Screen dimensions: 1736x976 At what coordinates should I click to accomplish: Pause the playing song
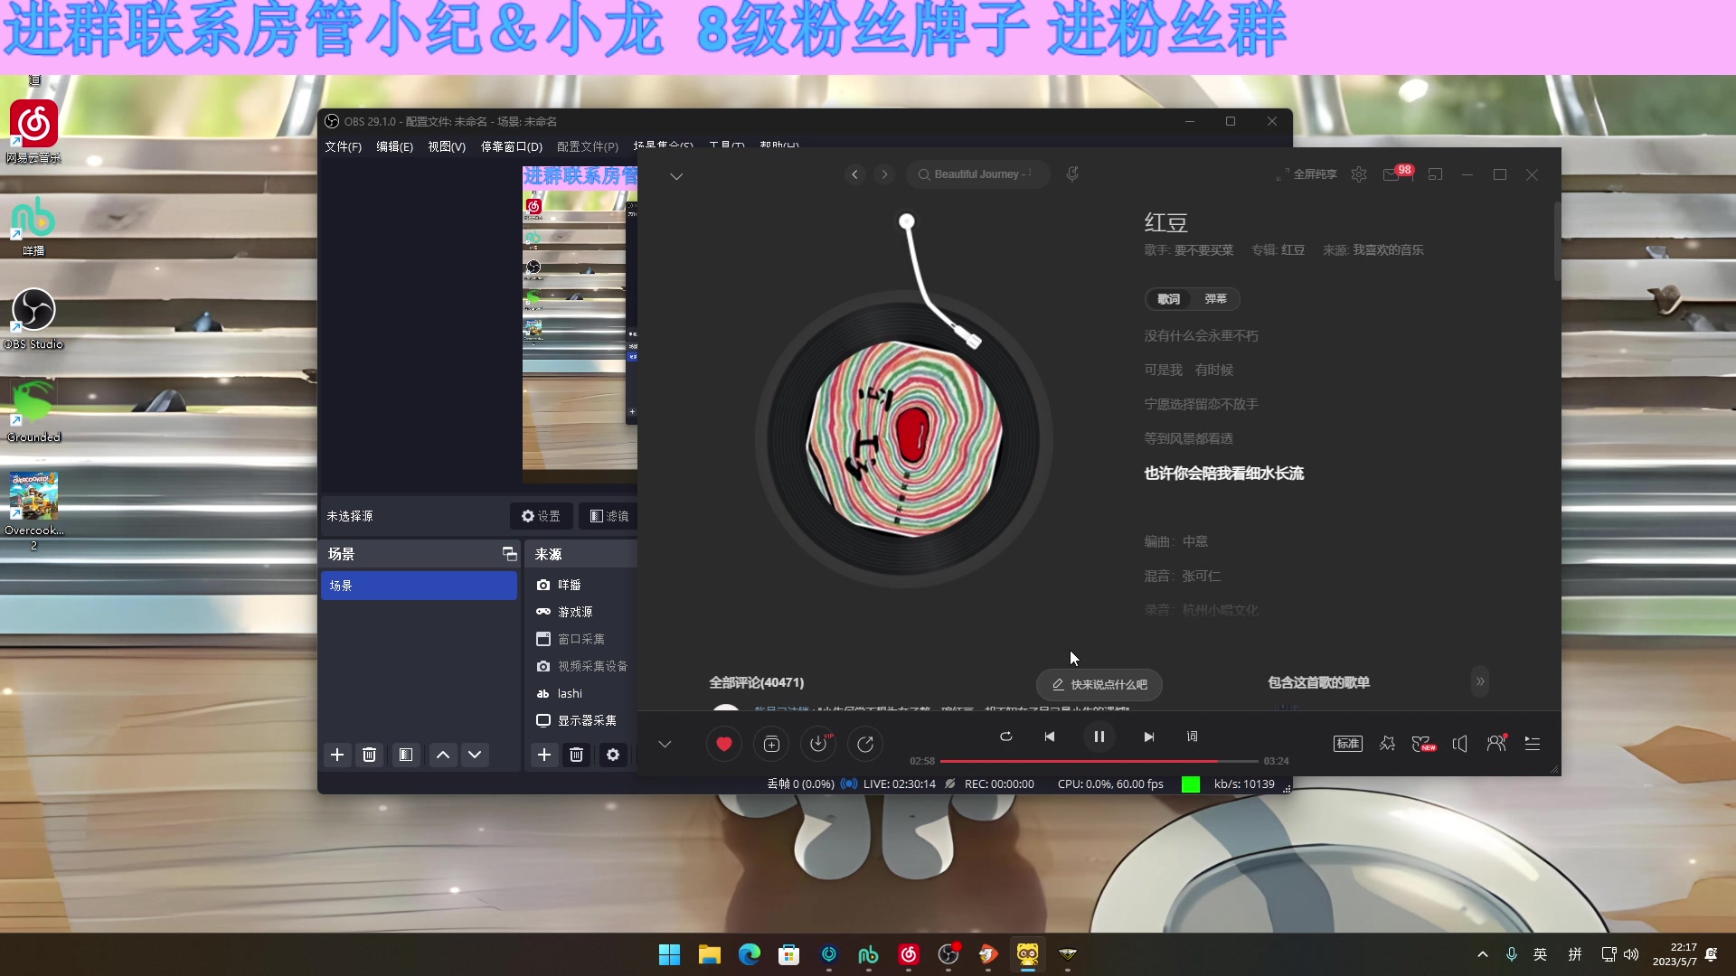point(1099,737)
